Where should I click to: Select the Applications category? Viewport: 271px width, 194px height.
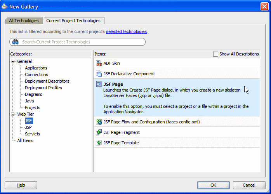(x=36, y=68)
